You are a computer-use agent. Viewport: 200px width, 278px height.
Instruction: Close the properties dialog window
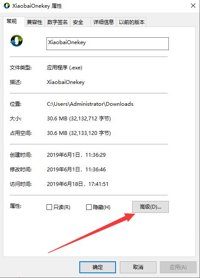pos(193,6)
